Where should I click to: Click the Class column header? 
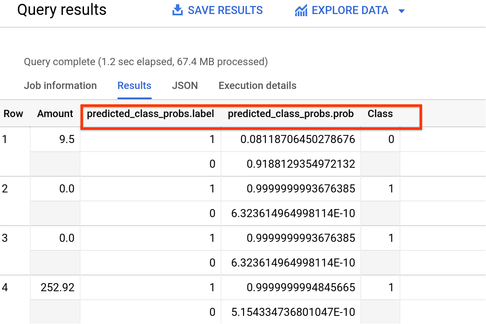(x=380, y=114)
